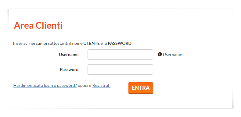Click the bold PASSWORD word in instructions
Viewport: 241px width, 117px height.
point(119,44)
